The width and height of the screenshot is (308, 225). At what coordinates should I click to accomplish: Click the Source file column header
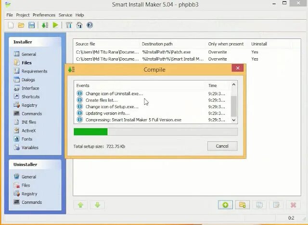[106, 44]
